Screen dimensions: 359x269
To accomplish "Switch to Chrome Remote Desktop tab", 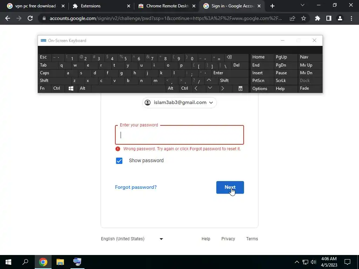I will pyautogui.click(x=167, y=6).
